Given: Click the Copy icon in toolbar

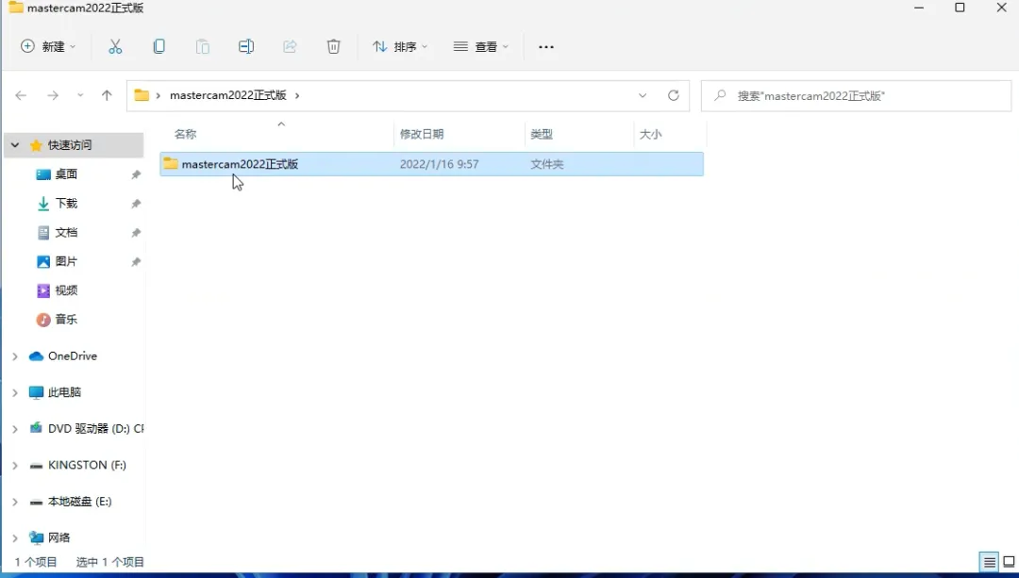Looking at the screenshot, I should coord(159,47).
